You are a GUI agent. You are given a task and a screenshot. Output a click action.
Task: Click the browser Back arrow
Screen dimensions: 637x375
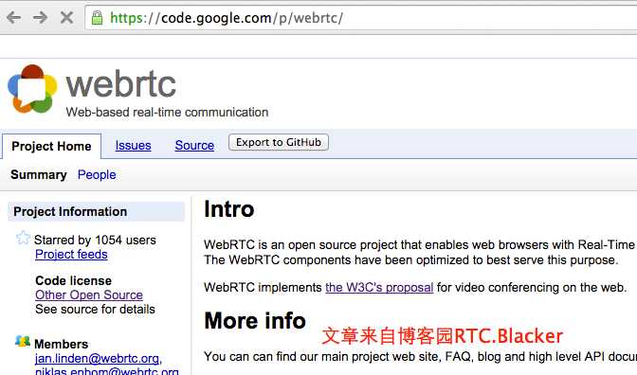[x=14, y=17]
